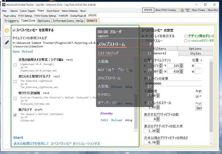
Task: Open SPESPE Informations tab
Action: click(x=63, y=21)
